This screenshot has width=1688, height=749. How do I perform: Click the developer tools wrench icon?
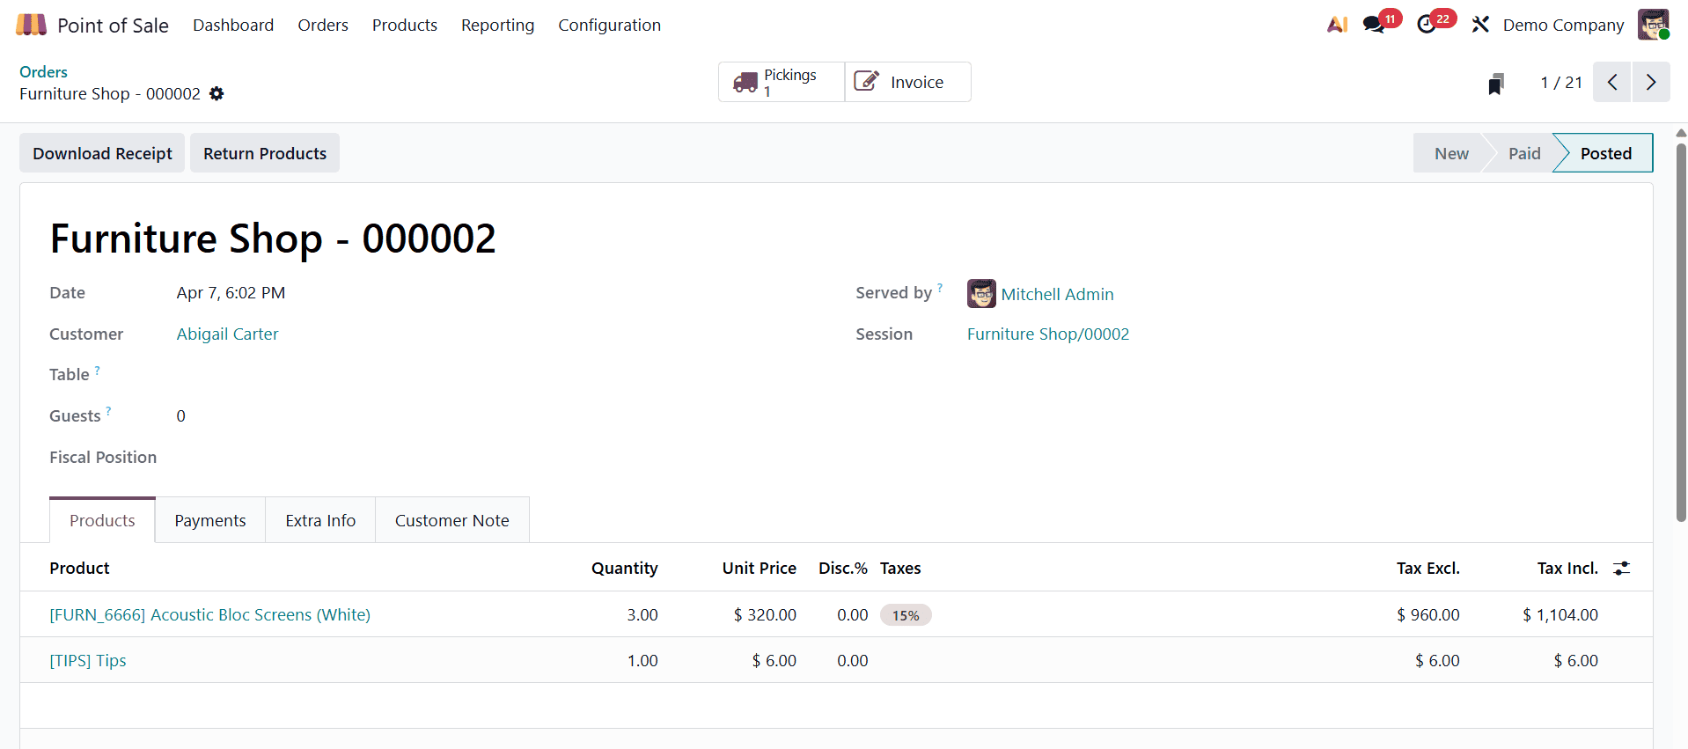(x=1479, y=24)
